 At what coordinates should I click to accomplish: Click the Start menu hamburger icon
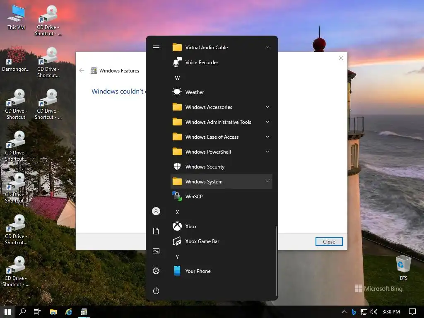(156, 47)
